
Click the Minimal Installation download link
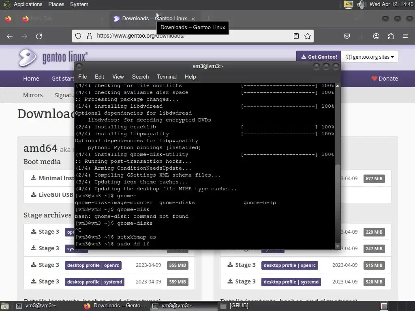click(52, 178)
